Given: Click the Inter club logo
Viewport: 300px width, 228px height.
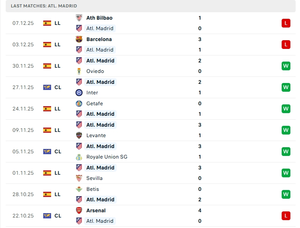Looking at the screenshot, I should [x=79, y=93].
